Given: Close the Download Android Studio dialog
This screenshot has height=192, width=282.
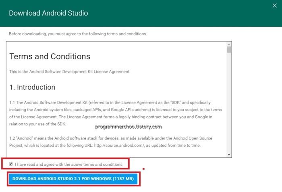Looking at the screenshot, I should pyautogui.click(x=274, y=6).
